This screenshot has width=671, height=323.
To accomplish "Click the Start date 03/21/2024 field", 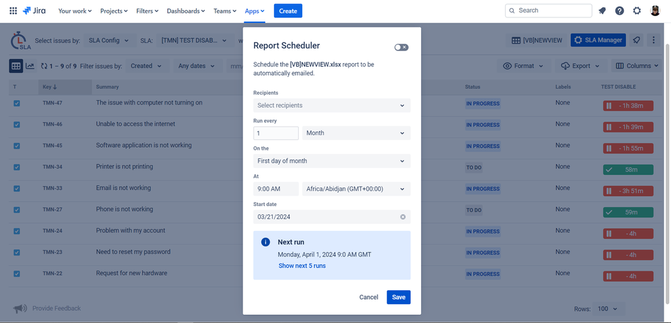I will tap(332, 217).
